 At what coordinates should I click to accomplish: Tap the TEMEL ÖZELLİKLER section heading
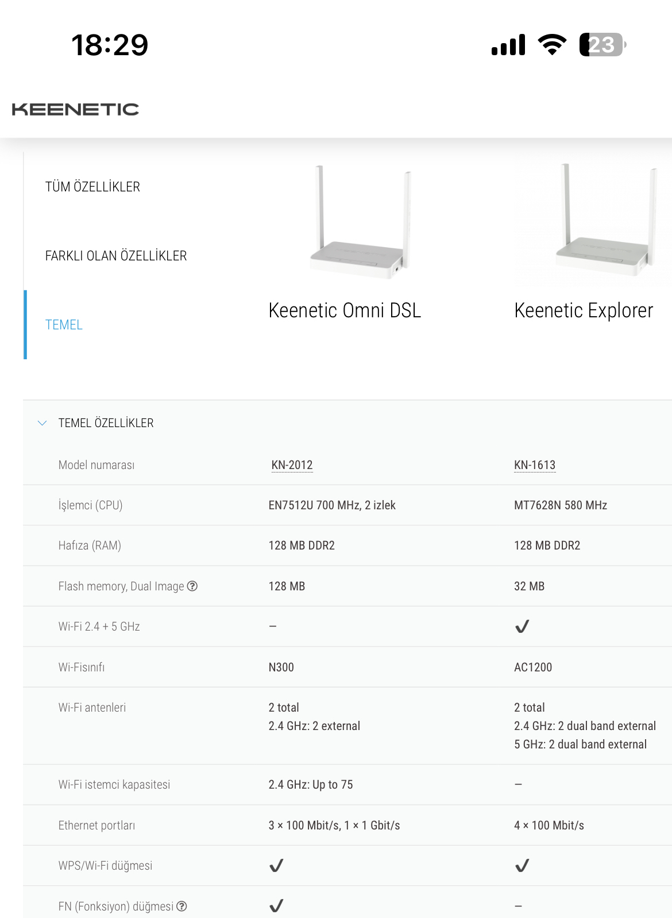106,423
